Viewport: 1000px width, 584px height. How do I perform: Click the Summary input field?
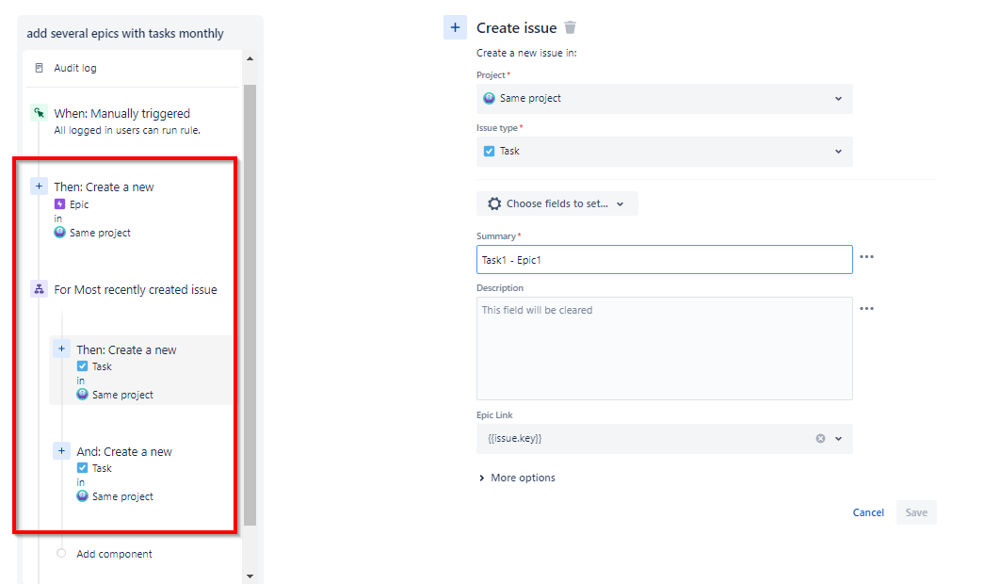pyautogui.click(x=665, y=260)
